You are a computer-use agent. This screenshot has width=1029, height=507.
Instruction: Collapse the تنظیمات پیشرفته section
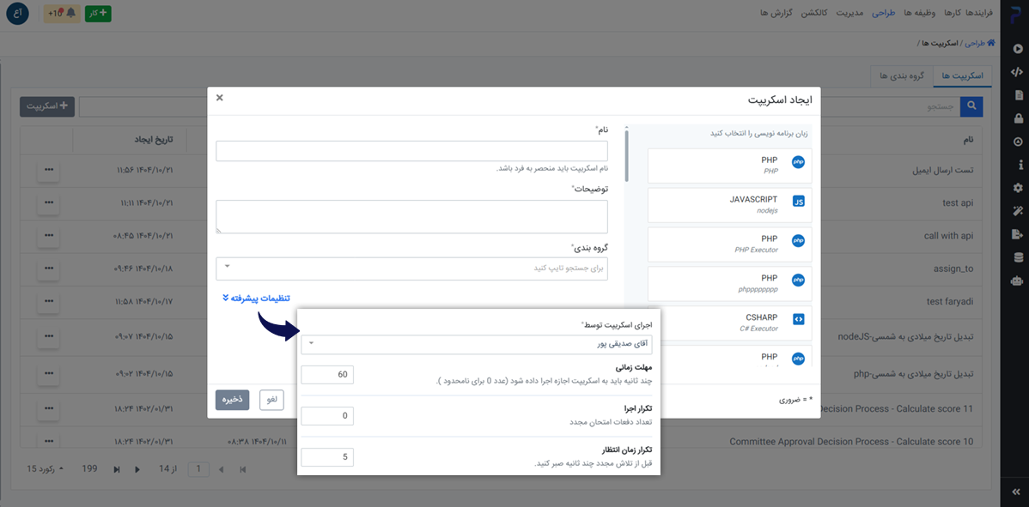click(x=255, y=299)
